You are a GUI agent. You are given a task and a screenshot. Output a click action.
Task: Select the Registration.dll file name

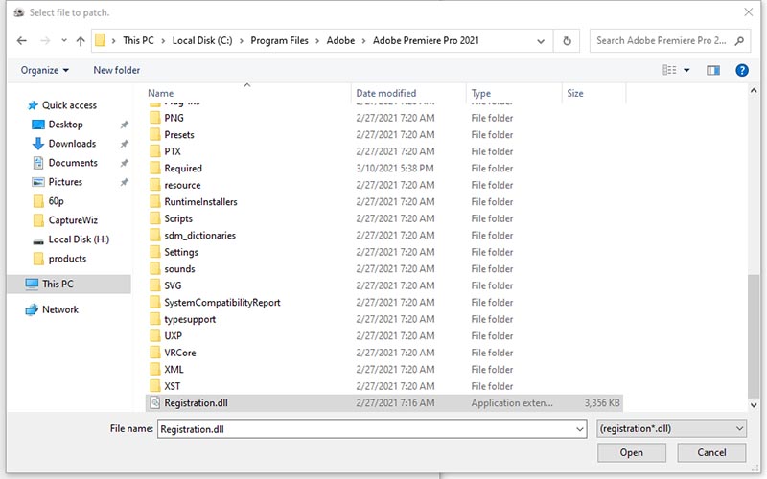pyautogui.click(x=196, y=402)
